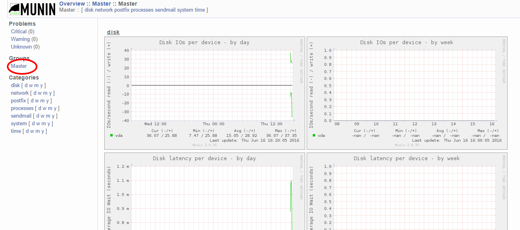Show disk daily view via 'd' link
The image size is (520, 230).
26,85
